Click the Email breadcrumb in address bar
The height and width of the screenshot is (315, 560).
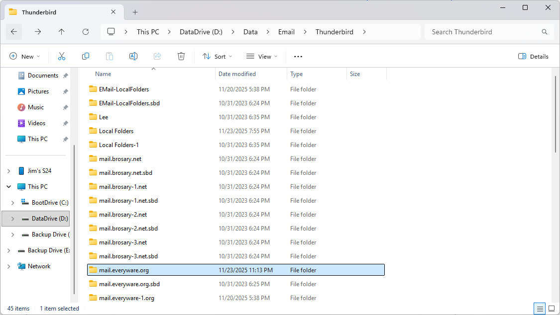pos(286,32)
